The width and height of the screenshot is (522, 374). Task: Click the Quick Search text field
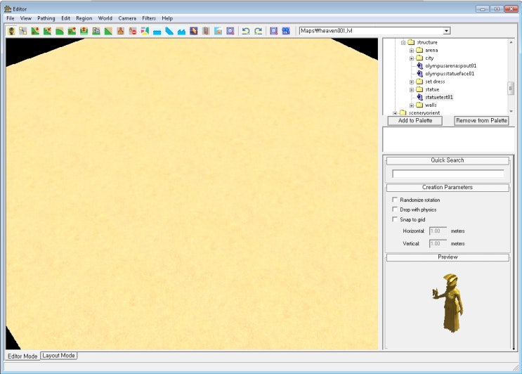coord(448,174)
